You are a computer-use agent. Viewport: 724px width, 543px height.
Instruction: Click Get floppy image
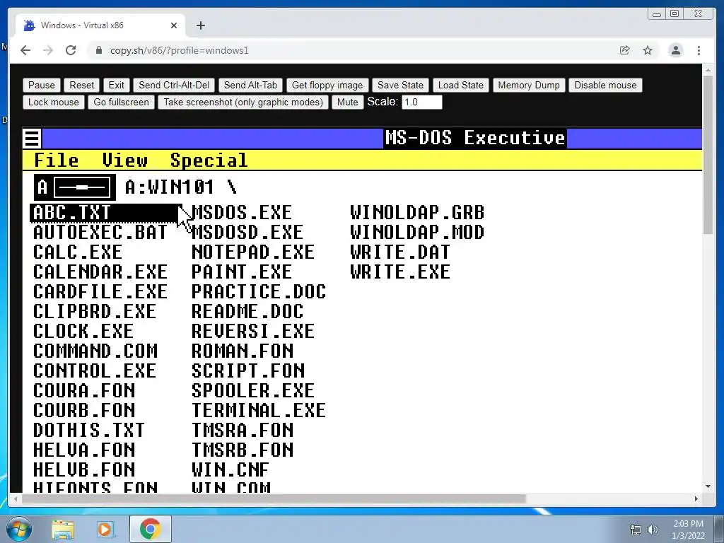[x=327, y=85]
